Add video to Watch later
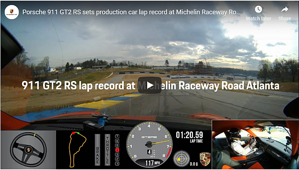The height and width of the screenshot is (170, 299). tap(258, 13)
